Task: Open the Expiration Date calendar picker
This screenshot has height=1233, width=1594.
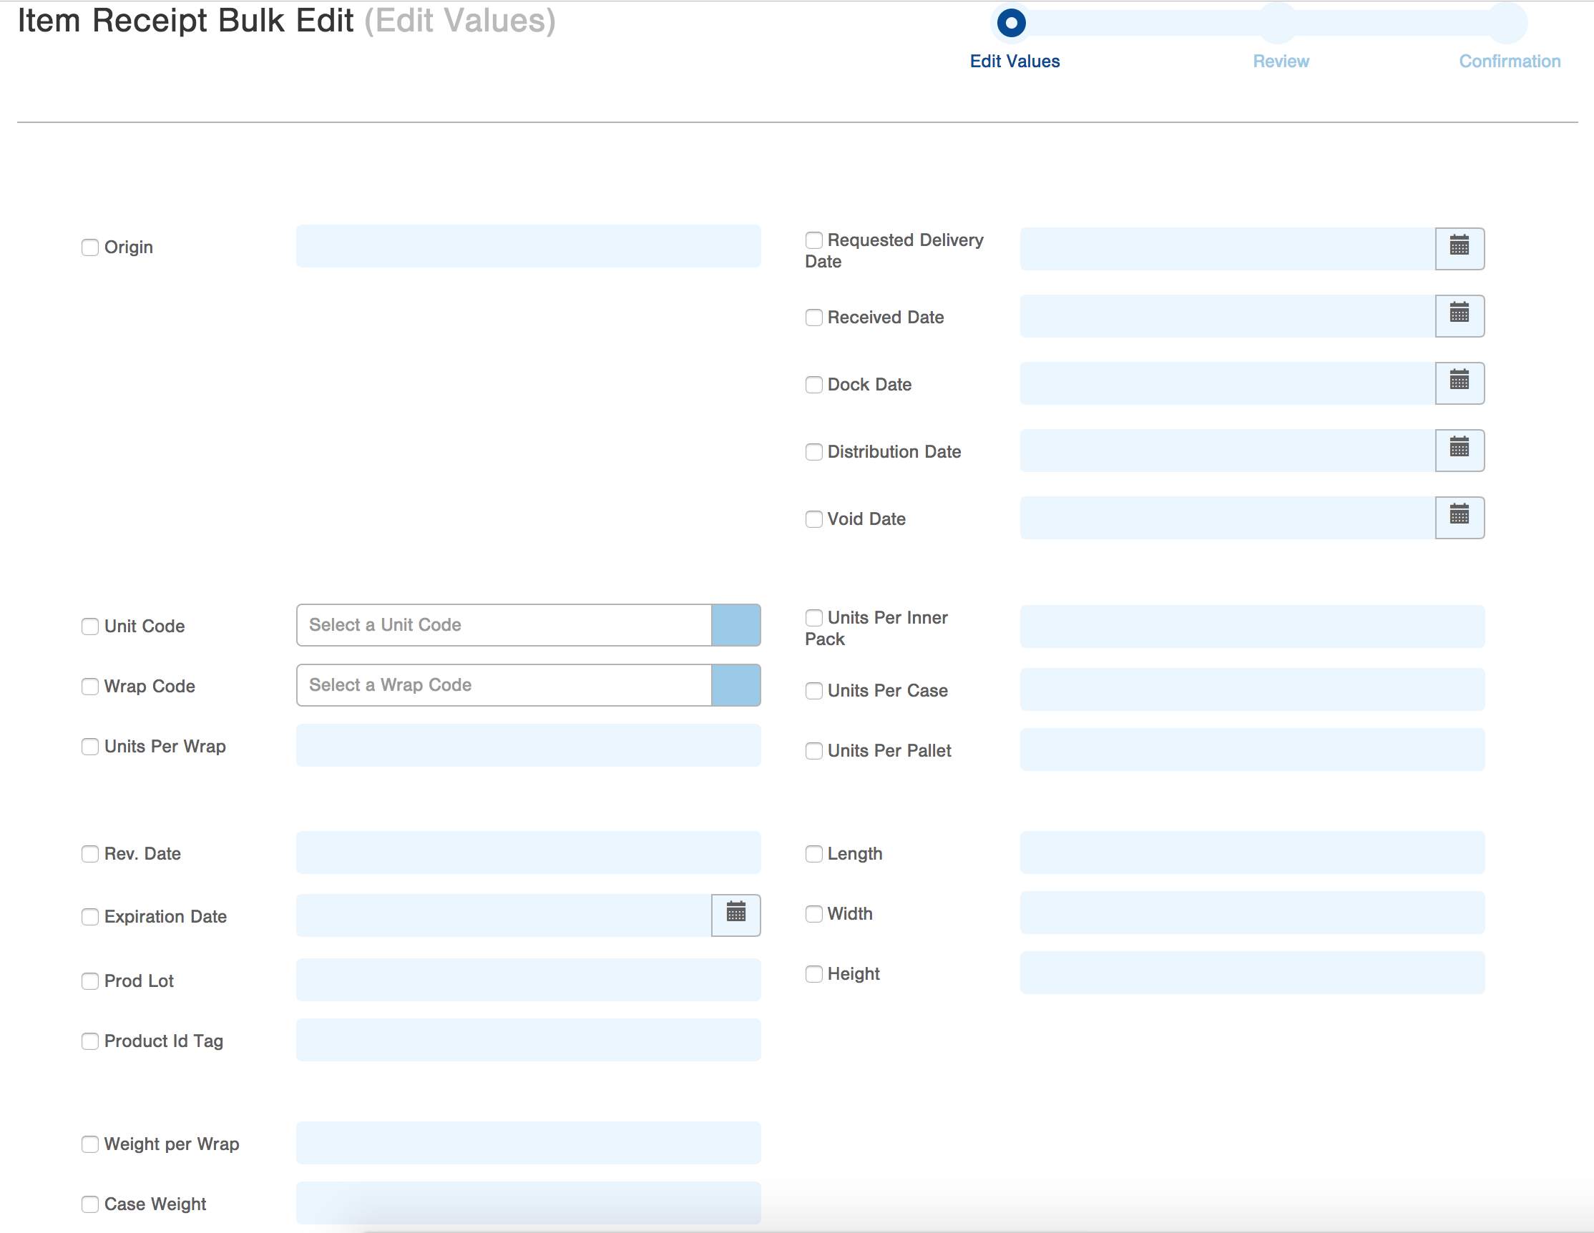Action: (735, 914)
